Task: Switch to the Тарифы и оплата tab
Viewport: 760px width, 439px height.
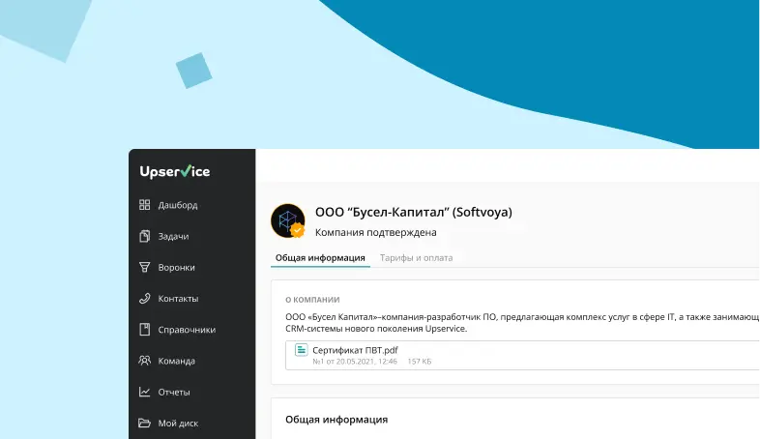Action: pyautogui.click(x=416, y=258)
